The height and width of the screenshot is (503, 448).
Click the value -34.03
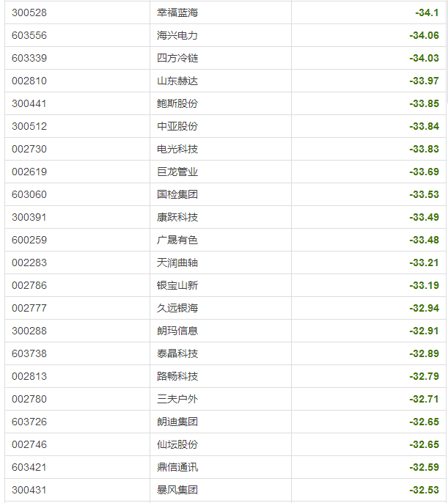424,58
